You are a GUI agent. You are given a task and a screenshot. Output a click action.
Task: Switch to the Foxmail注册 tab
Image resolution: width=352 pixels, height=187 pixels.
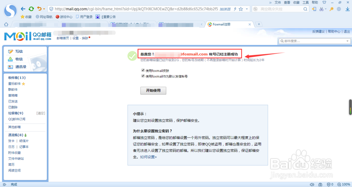[x=230, y=24]
